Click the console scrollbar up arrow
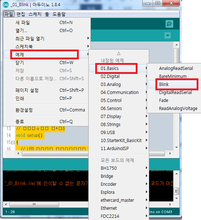 (177, 174)
